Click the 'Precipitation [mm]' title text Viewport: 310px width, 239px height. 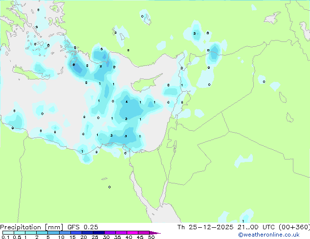tap(32, 227)
